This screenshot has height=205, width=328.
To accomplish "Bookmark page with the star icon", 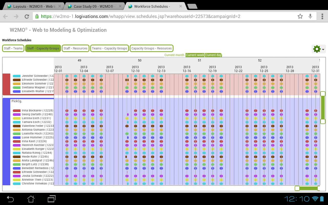I will click(300, 16).
